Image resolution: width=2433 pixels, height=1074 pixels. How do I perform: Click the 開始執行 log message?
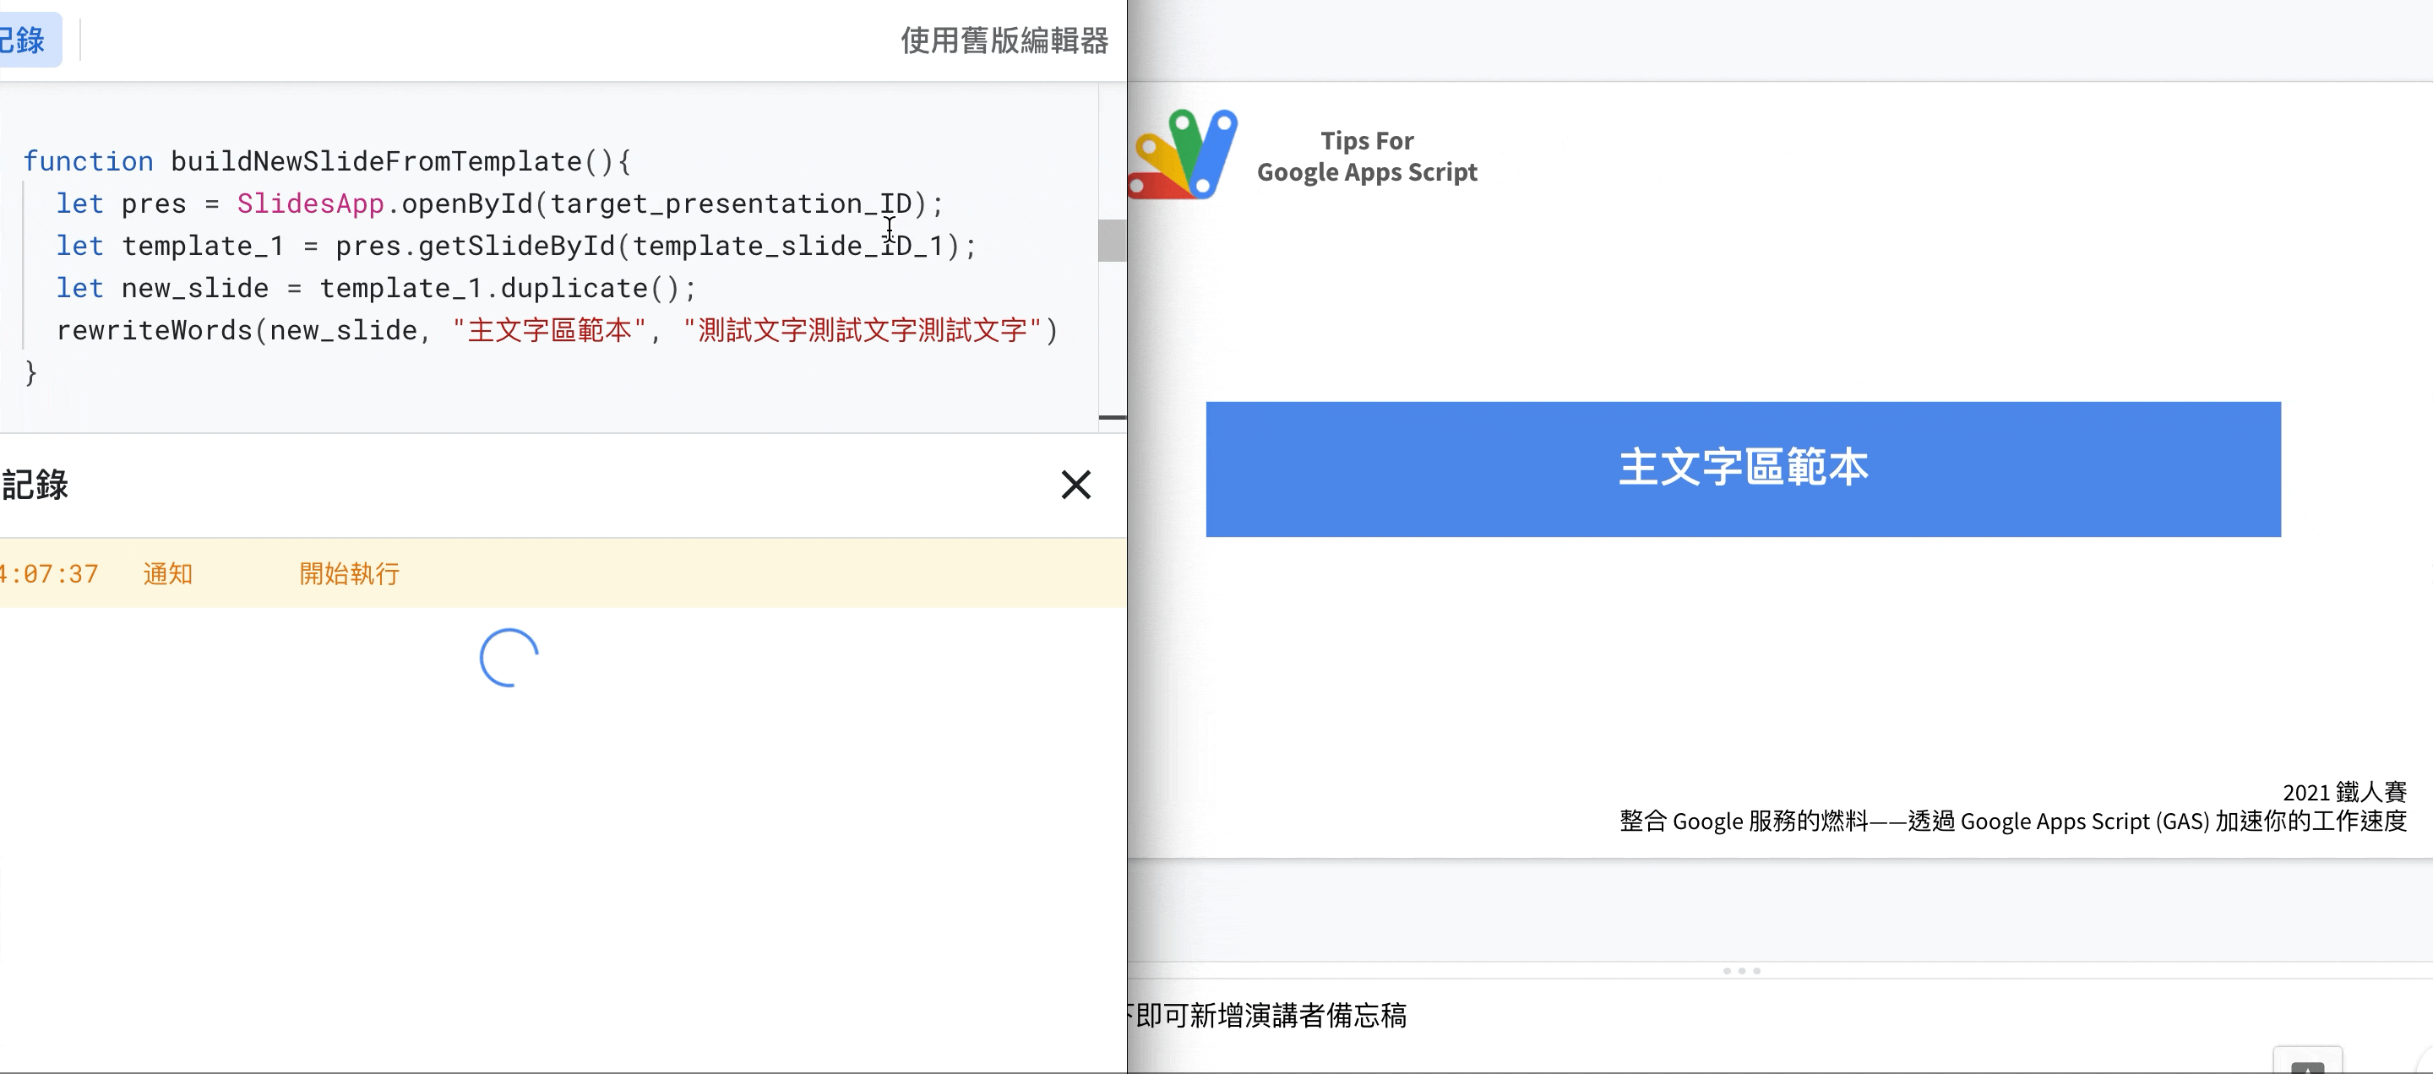[350, 574]
